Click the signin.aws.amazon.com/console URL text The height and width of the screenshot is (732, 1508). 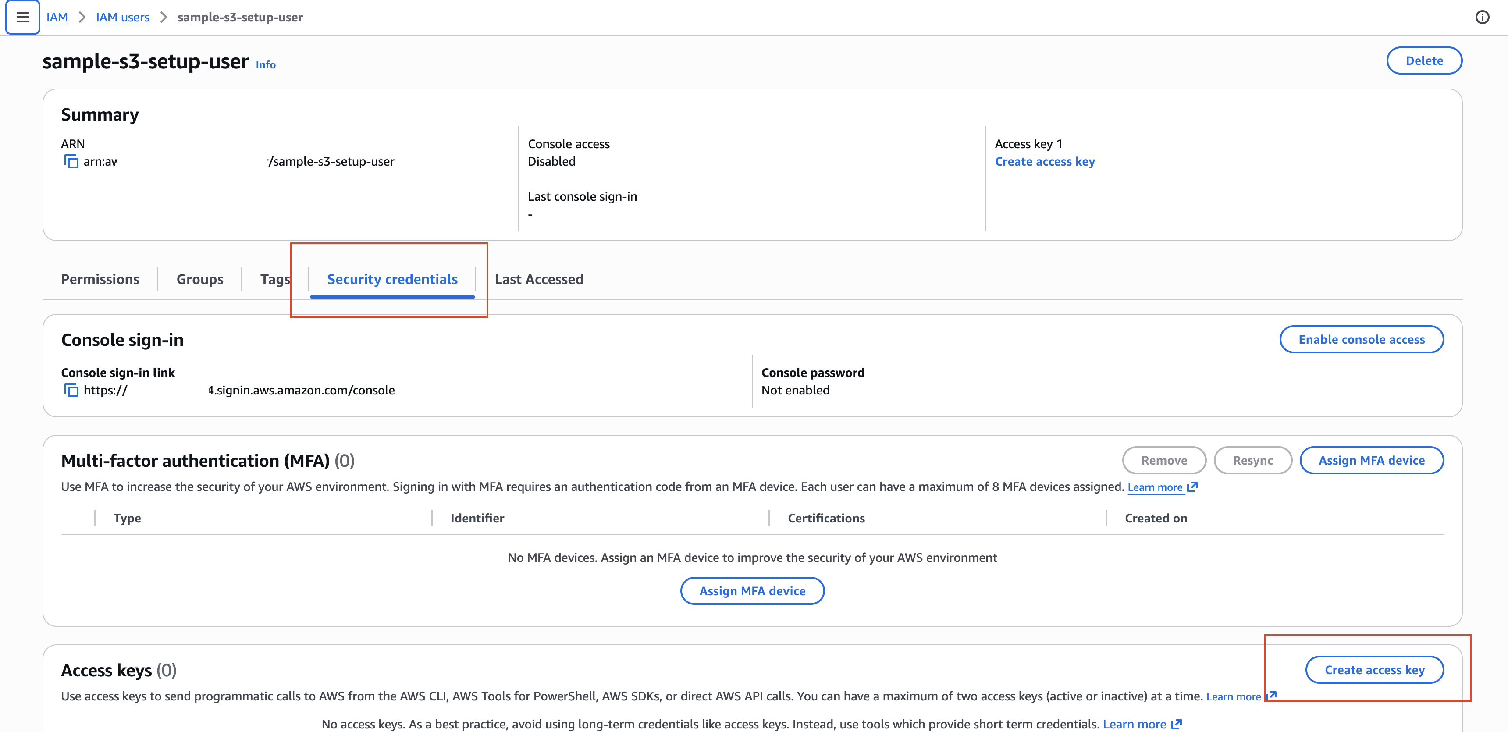click(239, 390)
